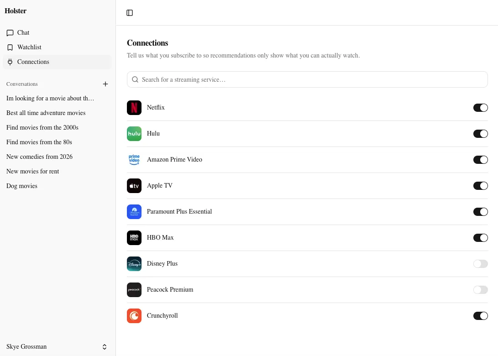Screen dimensions: 498x356
Task: Click the Peacock Premium label
Action: pos(170,290)
